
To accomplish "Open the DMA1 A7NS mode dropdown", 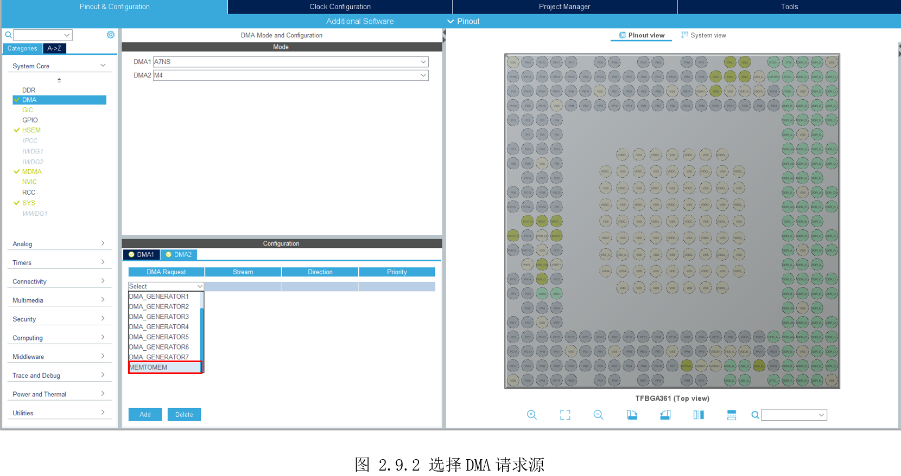I will (x=290, y=62).
